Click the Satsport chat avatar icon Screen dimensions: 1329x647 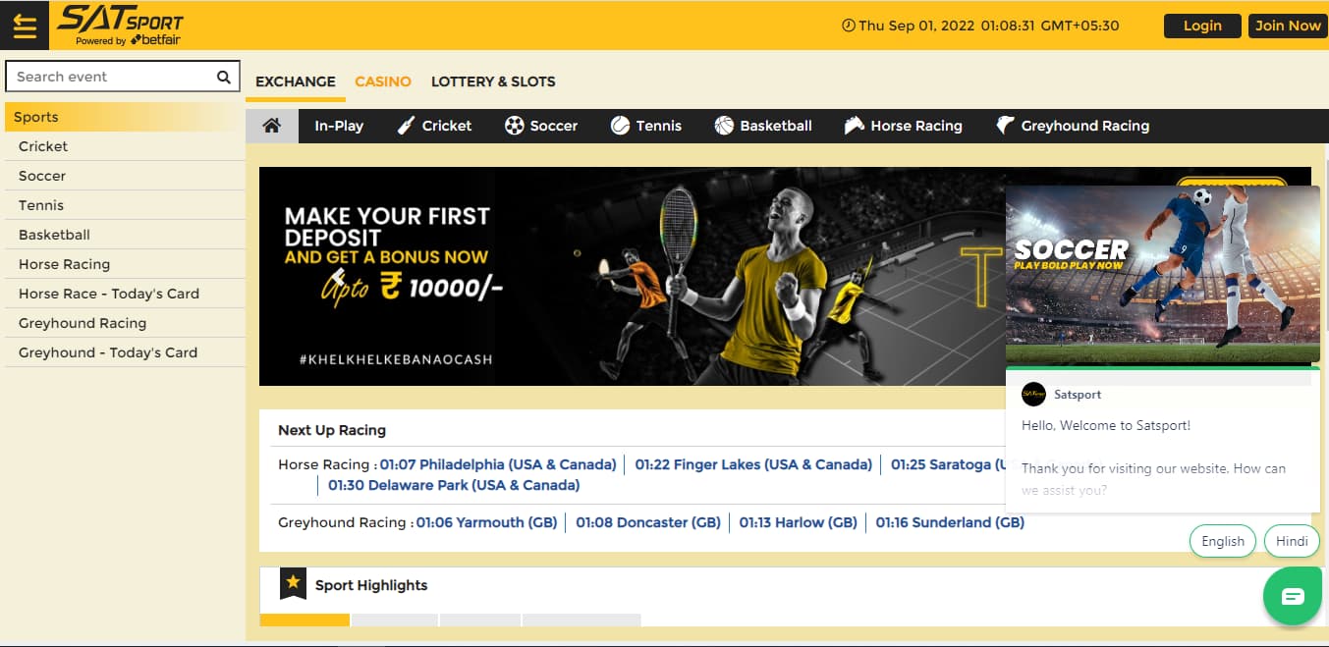coord(1033,394)
